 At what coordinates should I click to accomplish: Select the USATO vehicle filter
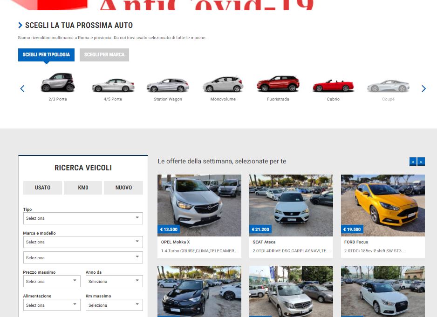pyautogui.click(x=43, y=188)
